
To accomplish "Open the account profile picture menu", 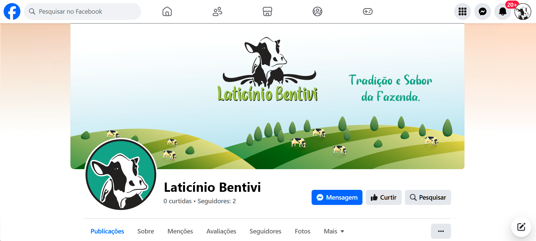I will tap(523, 11).
